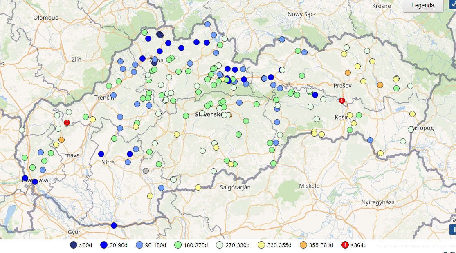Click red alert marker north of Trnava
Image resolution: width=456 pixels, height=253 pixels.
67,122
